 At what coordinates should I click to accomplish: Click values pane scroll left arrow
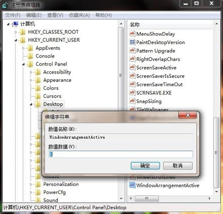[x=131, y=198]
